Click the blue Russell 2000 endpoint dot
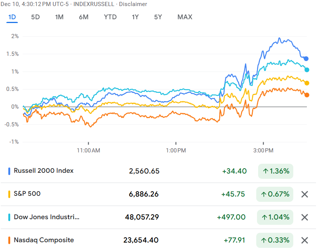The width and height of the screenshot is (322, 252). tap(306, 58)
